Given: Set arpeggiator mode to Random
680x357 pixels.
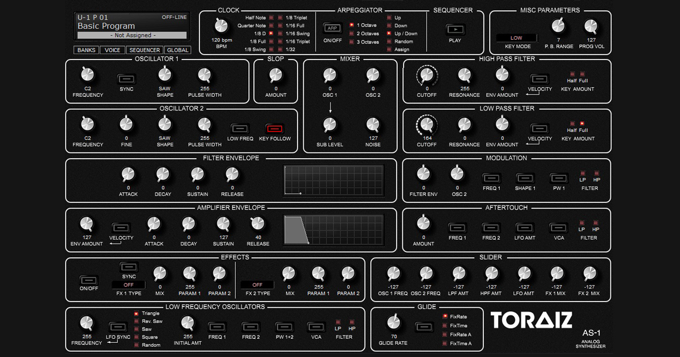Looking at the screenshot, I should (x=389, y=41).
